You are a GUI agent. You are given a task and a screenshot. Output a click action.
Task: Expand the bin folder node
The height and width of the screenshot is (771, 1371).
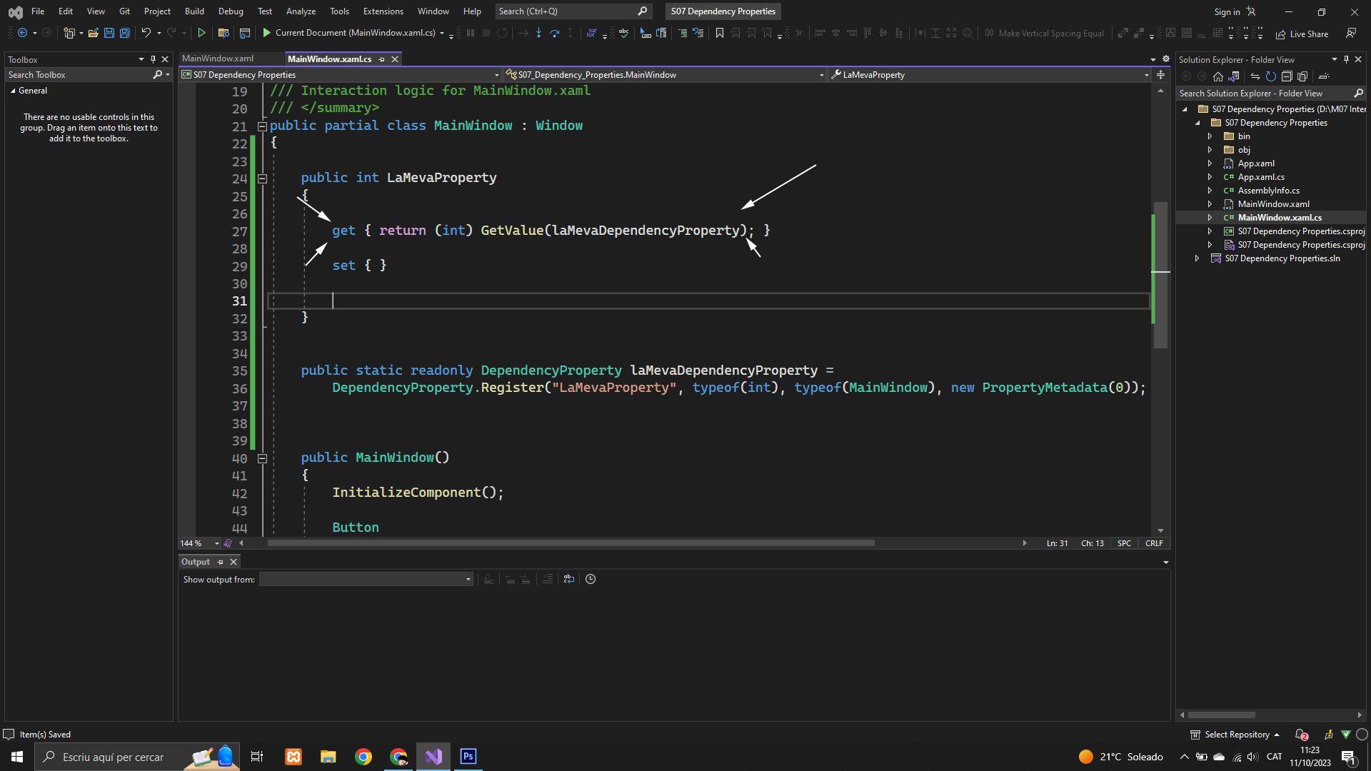click(1210, 136)
